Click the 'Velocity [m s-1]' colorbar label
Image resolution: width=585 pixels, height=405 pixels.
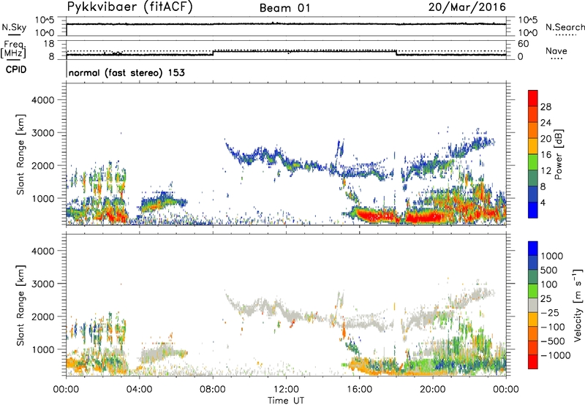(578, 305)
